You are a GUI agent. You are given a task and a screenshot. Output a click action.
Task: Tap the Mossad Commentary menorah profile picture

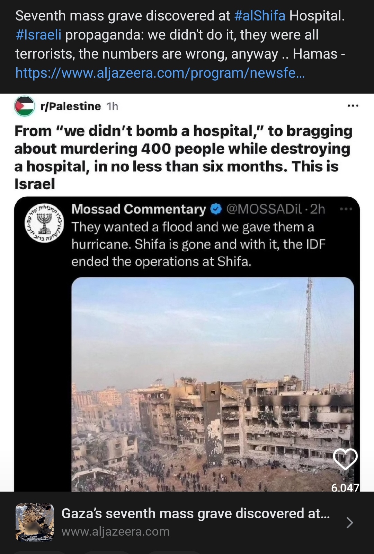(x=44, y=223)
